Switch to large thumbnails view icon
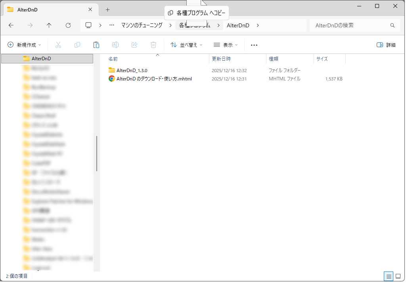406x283 pixels. pos(398,276)
